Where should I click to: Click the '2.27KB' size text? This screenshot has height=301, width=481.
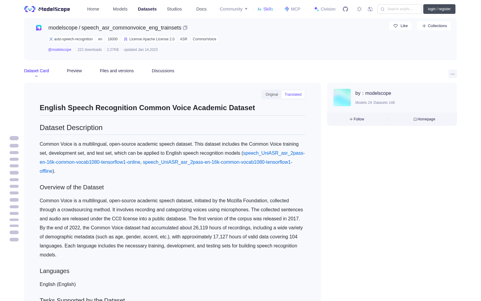pos(113,50)
